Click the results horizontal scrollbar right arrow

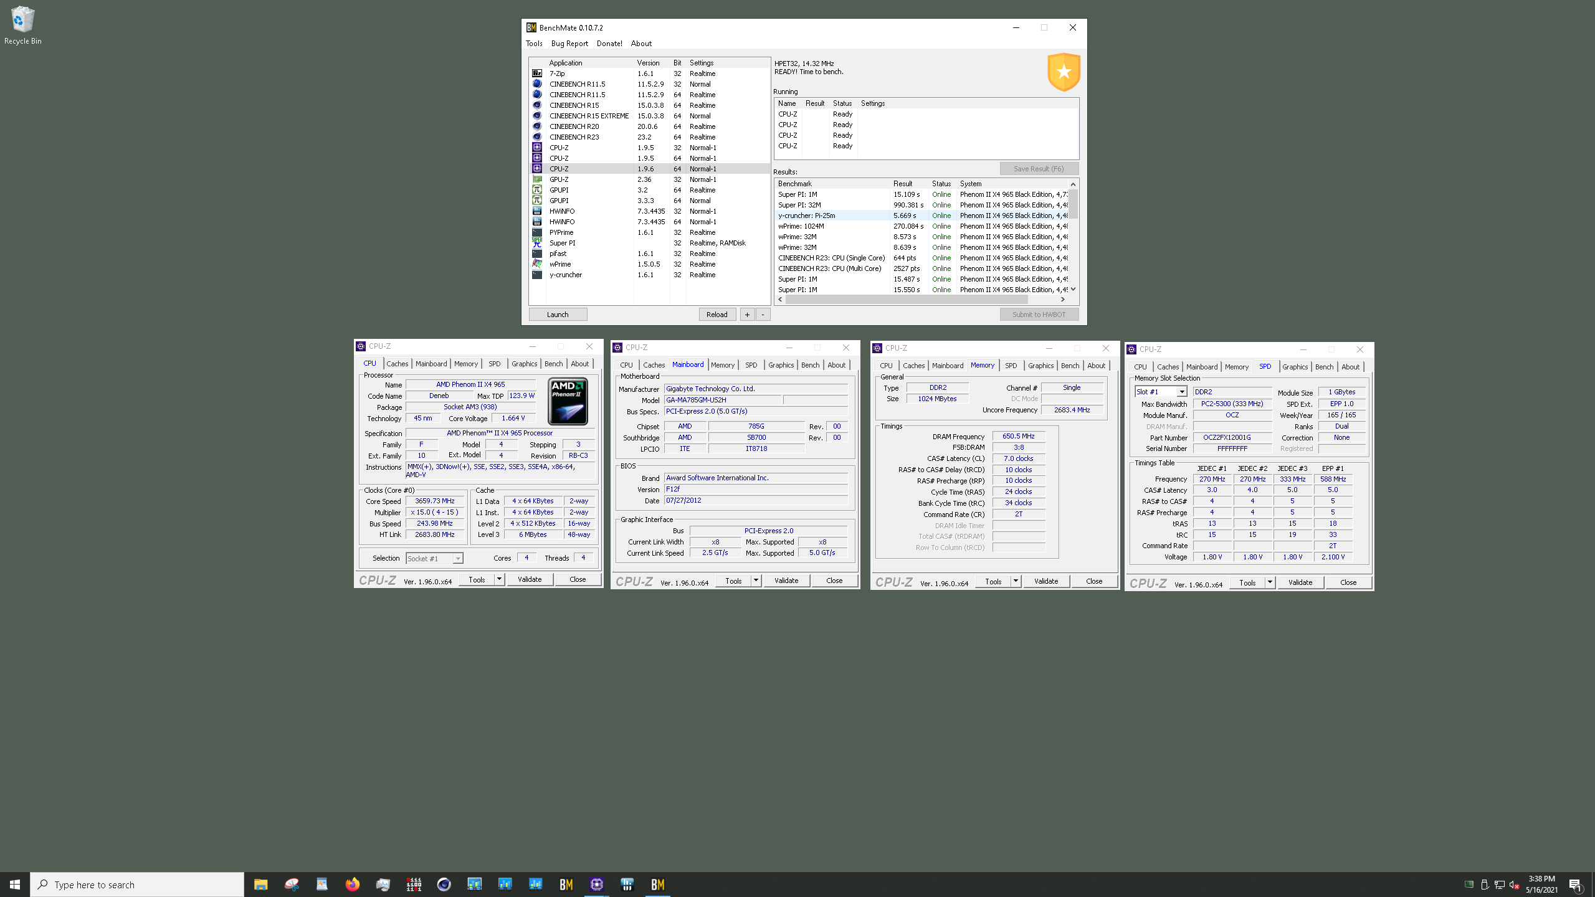1062,300
